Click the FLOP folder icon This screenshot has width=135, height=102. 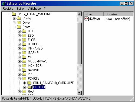coord(24,40)
